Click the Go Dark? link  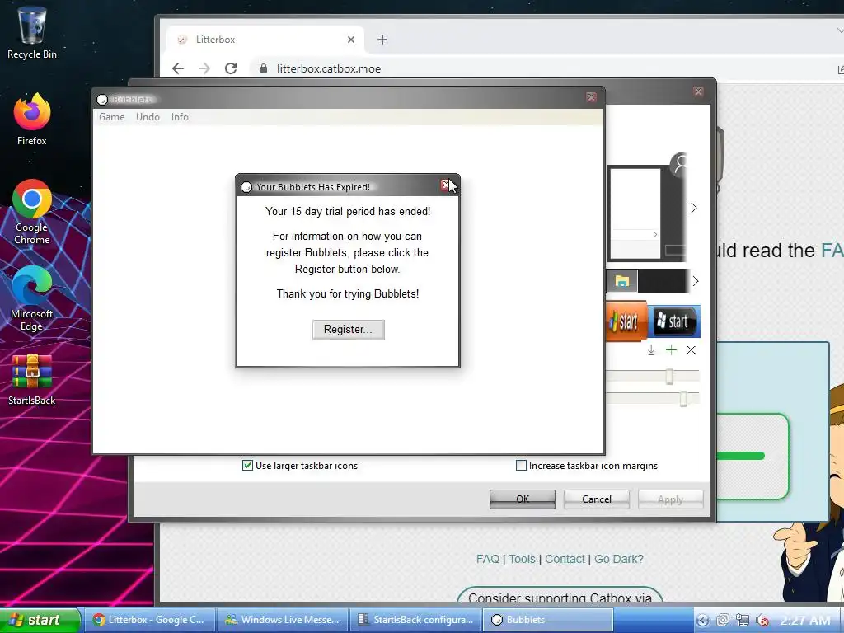pyautogui.click(x=619, y=559)
